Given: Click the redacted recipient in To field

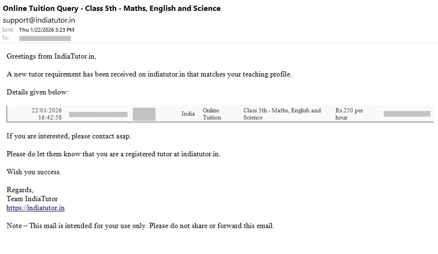Looking at the screenshot, I should (x=45, y=38).
